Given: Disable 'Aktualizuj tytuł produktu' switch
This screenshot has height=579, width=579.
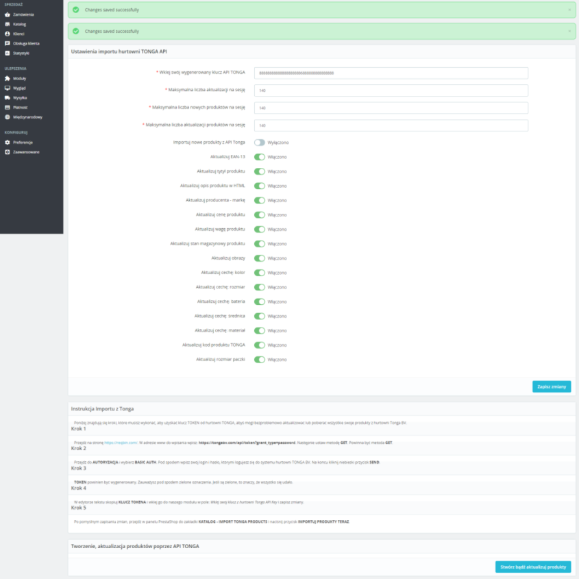Looking at the screenshot, I should click(260, 171).
